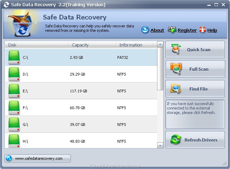230x169 pixels.
Task: Click the G:\ drive label
Action: pos(25,125)
